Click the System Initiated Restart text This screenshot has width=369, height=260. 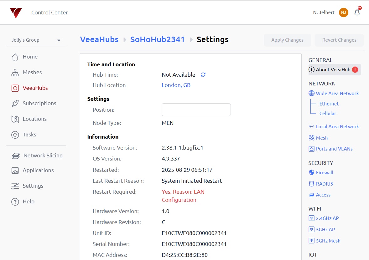tap(192, 181)
